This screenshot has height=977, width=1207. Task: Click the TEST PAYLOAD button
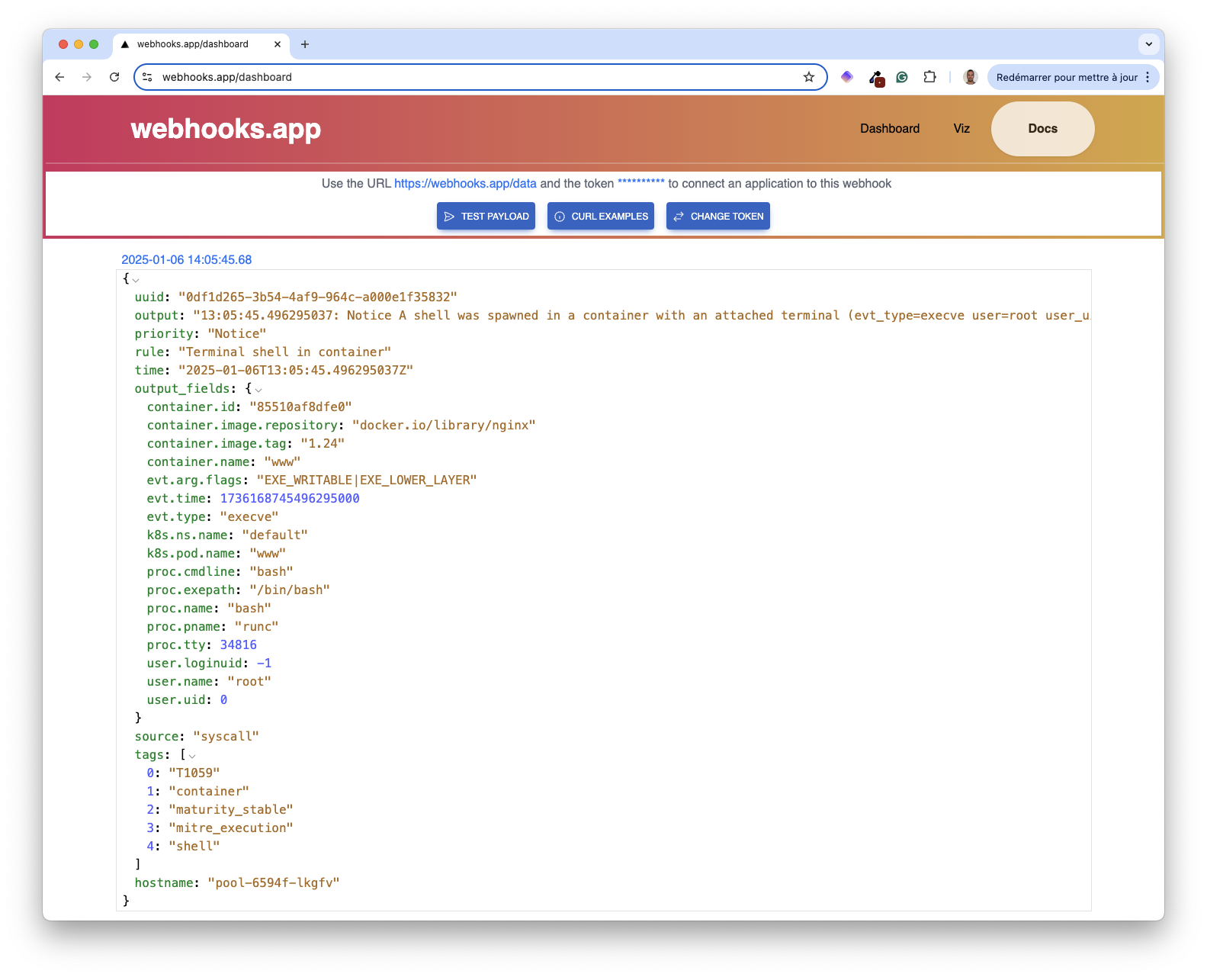click(486, 216)
